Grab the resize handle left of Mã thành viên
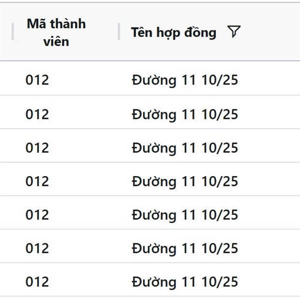 12,31
